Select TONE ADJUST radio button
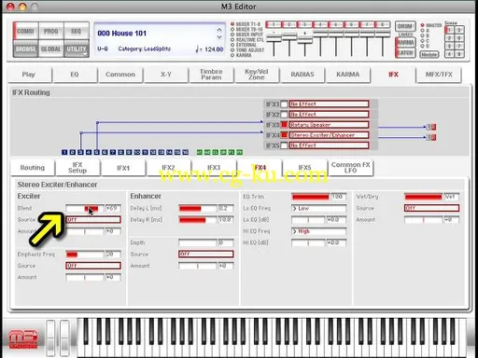 (x=232, y=50)
